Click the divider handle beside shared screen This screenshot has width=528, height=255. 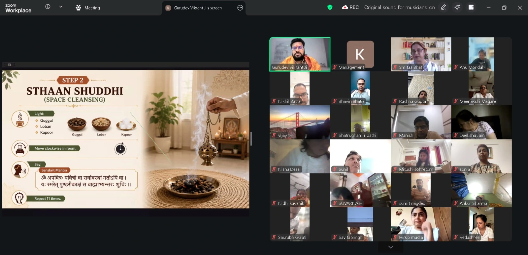(251, 139)
